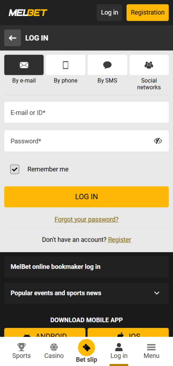This screenshot has height=366, width=173.
Task: Open the Bet slip via the diamond icon
Action: pyautogui.click(x=86, y=347)
